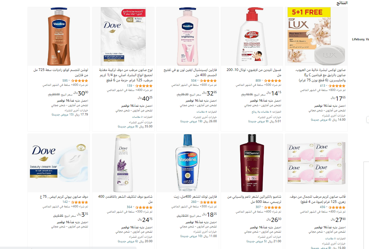Click star rating of Lux soap
Screen dimensions: 369x249
pyautogui.click(x=337, y=86)
